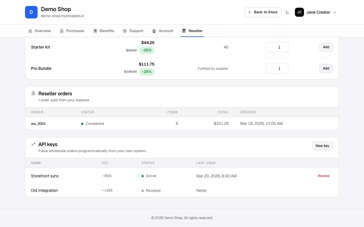This screenshot has width=364, height=227.
Task: Go back to the store
Action: [263, 12]
